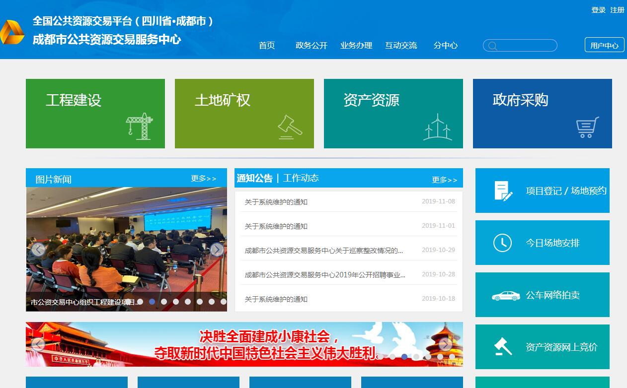The width and height of the screenshot is (627, 388).
Task: Show next photo in the 图片新闻 carousel
Action: [x=217, y=250]
